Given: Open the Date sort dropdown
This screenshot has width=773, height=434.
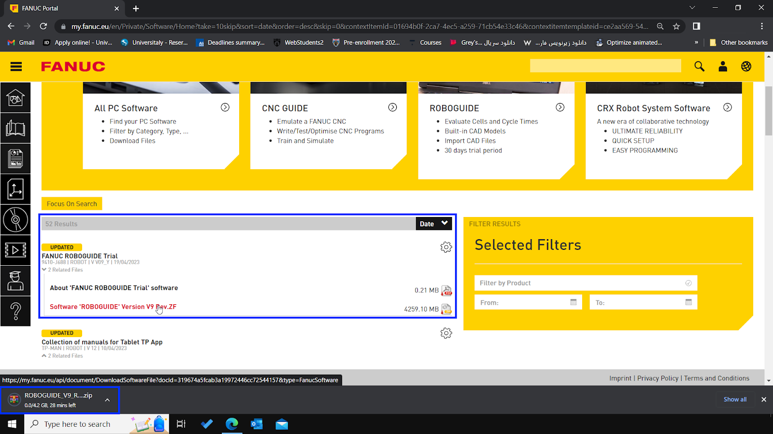Looking at the screenshot, I should point(433,223).
